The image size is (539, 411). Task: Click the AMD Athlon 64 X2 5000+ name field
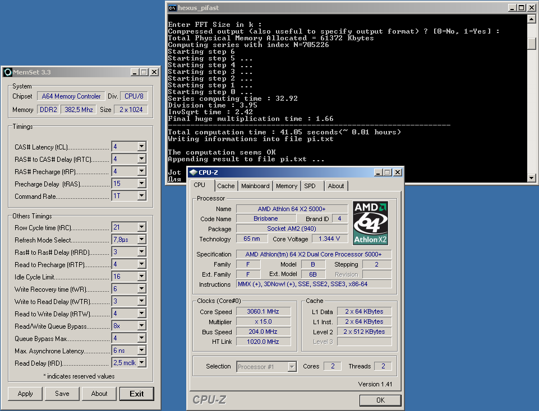[x=292, y=209]
